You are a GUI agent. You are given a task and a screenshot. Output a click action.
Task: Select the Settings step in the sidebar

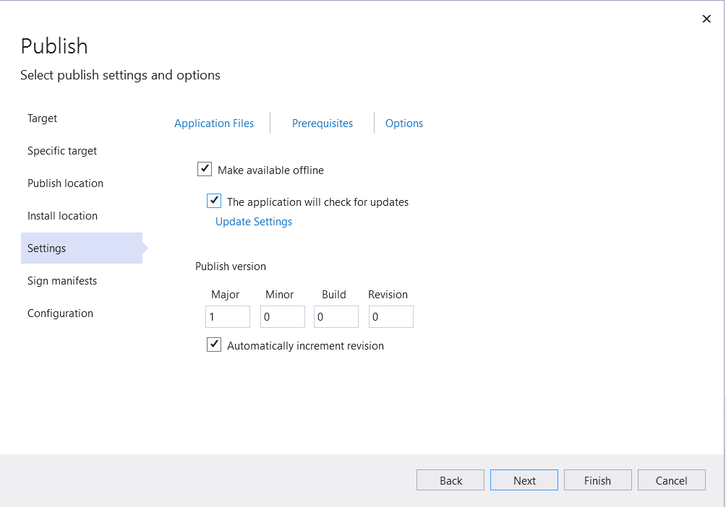(46, 248)
